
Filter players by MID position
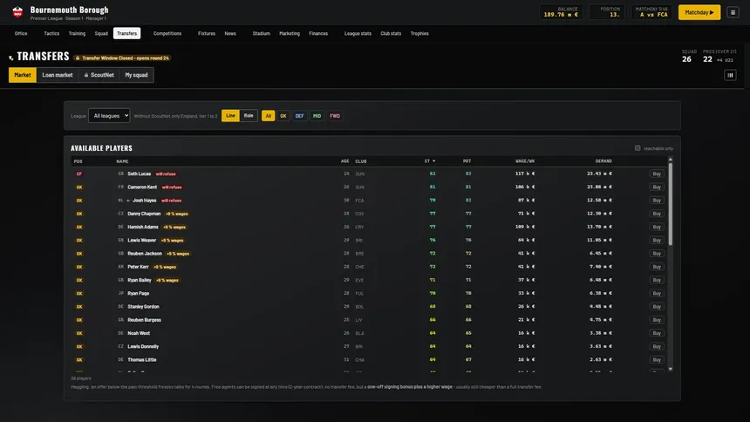point(317,116)
